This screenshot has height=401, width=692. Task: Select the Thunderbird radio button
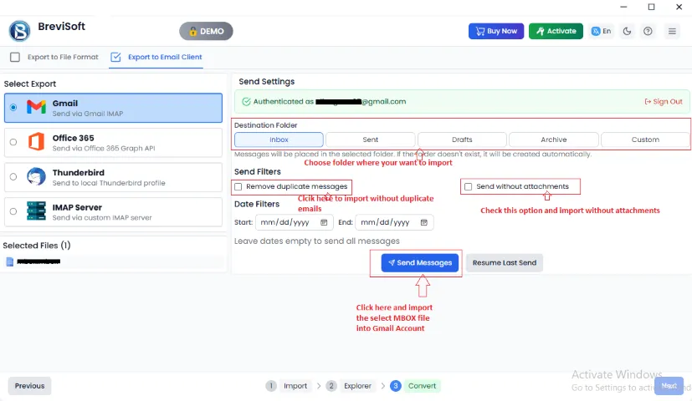pos(13,177)
